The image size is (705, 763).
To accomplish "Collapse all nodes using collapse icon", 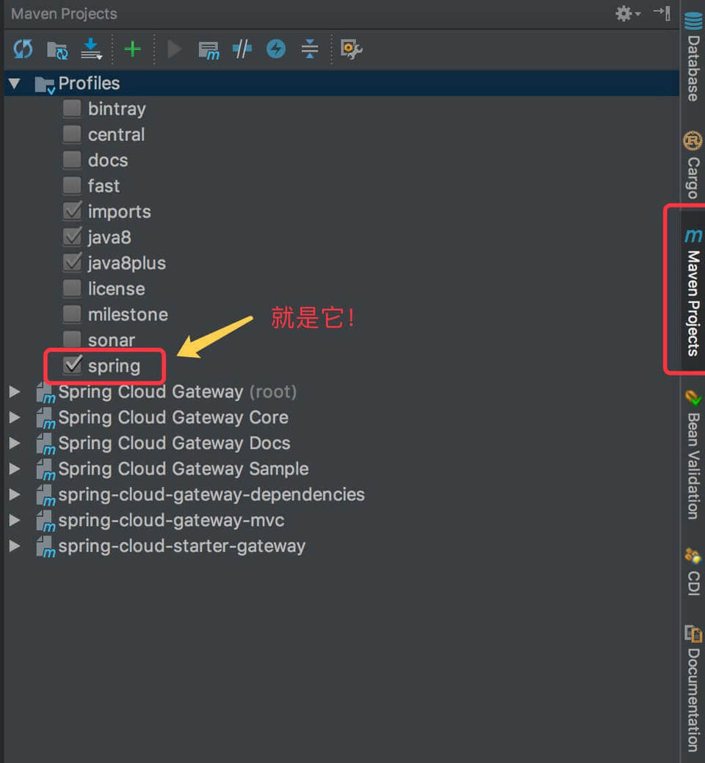I will [x=309, y=48].
